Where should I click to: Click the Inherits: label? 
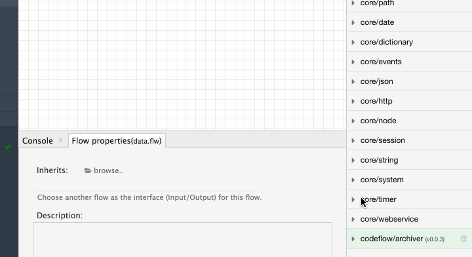click(x=52, y=170)
